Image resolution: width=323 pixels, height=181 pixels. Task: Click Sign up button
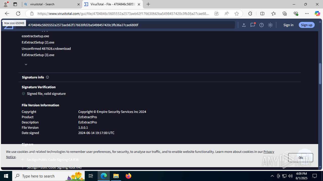(x=307, y=25)
